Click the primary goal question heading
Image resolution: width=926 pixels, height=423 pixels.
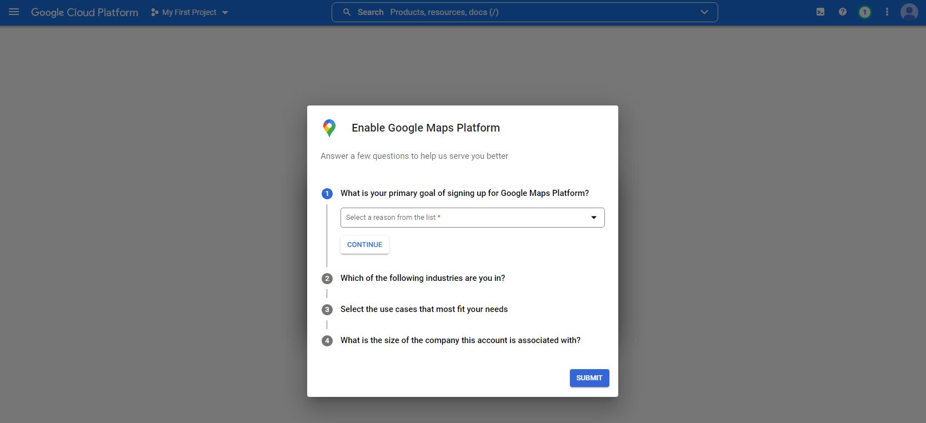coord(464,193)
